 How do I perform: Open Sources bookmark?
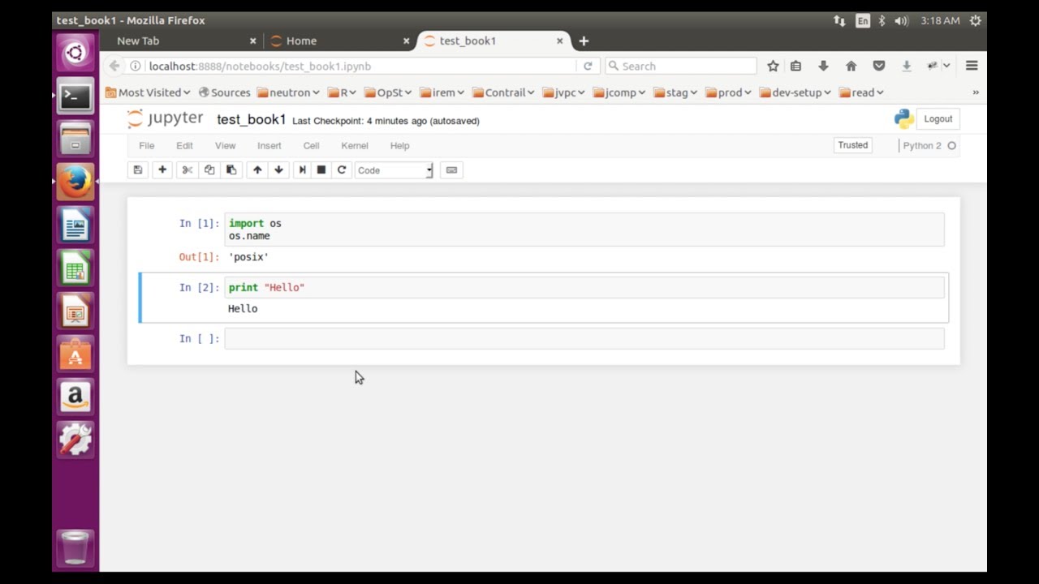pos(225,92)
